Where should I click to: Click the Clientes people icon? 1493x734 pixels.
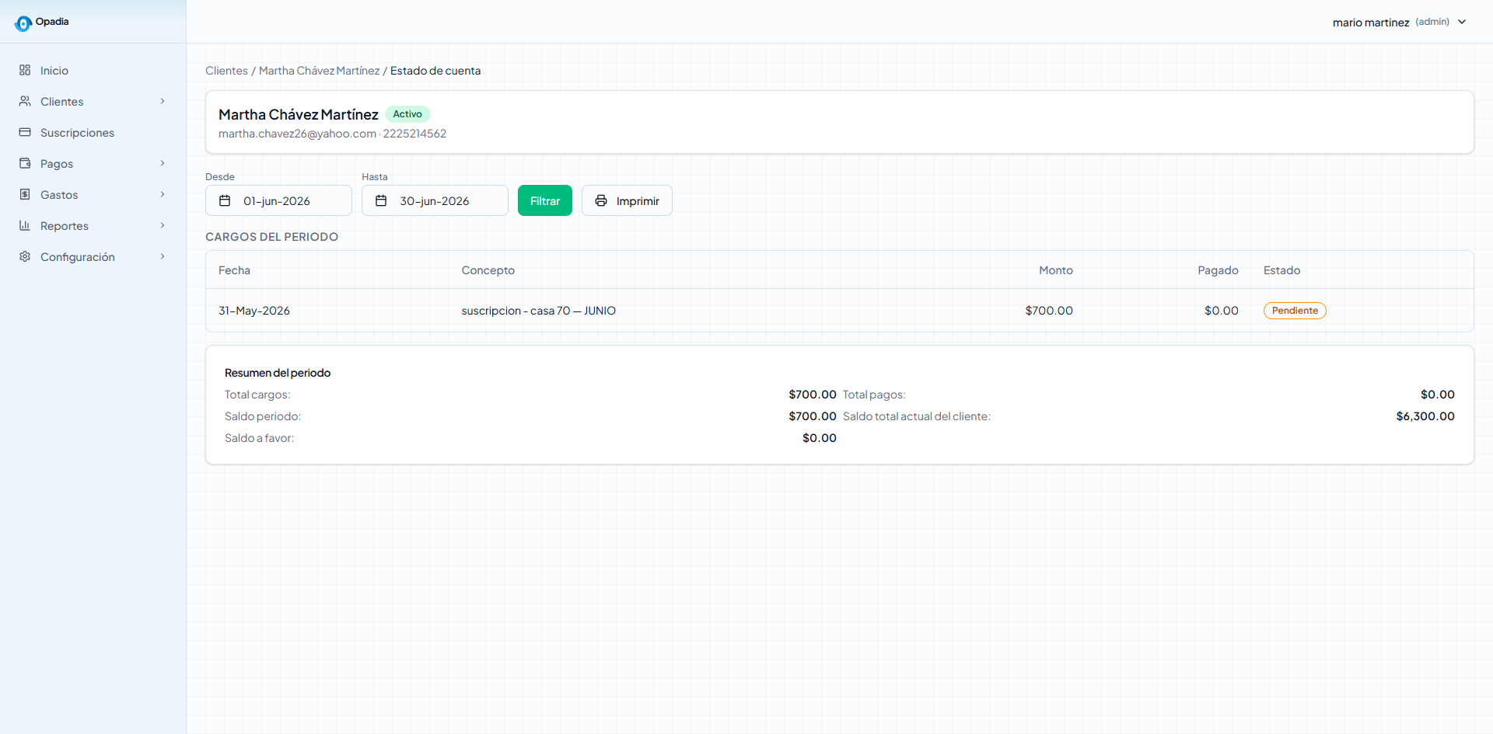(25, 101)
